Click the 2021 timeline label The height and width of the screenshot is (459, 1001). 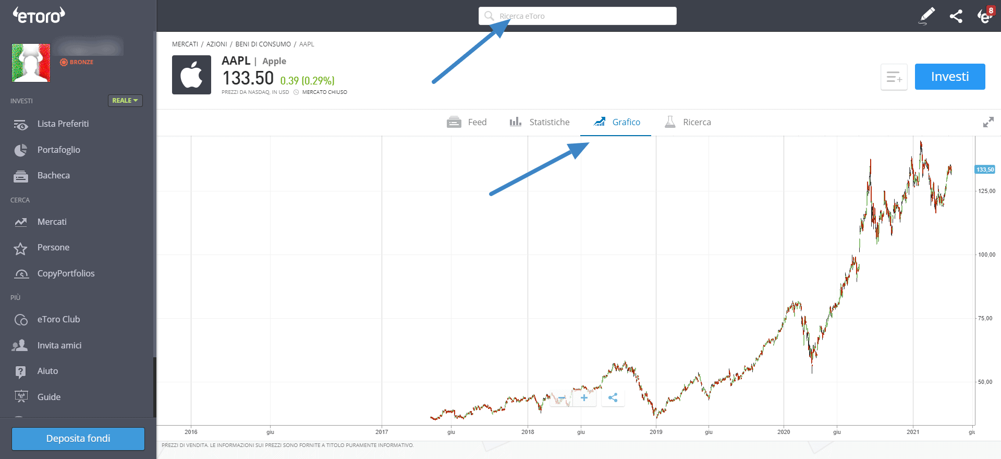[913, 432]
